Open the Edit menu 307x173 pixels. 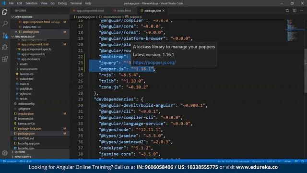tap(19, 3)
